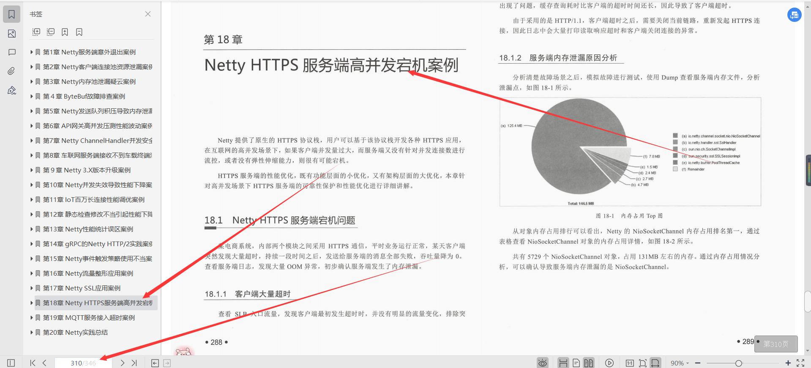Click heading 18.1.2 服务端内存泄漏原因分析
The height and width of the screenshot is (368, 811).
(558, 58)
